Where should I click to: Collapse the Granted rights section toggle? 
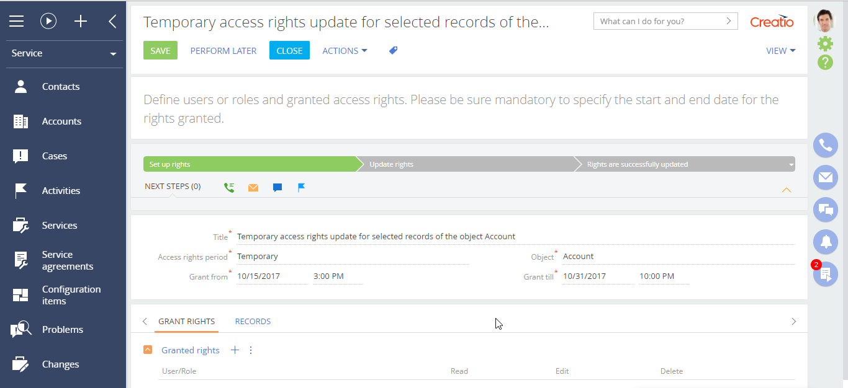pos(148,350)
